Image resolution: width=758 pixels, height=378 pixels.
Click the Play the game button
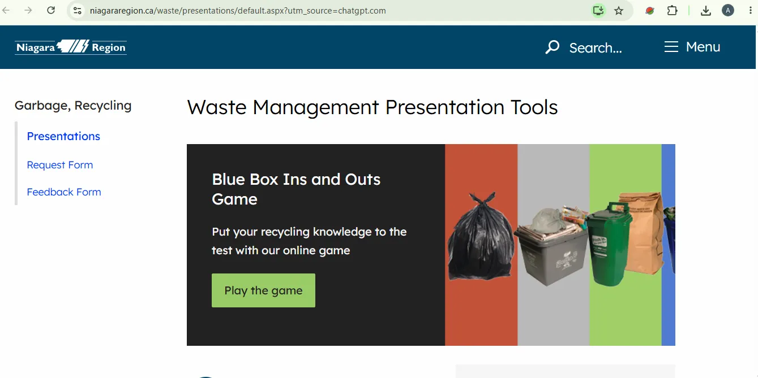point(263,290)
